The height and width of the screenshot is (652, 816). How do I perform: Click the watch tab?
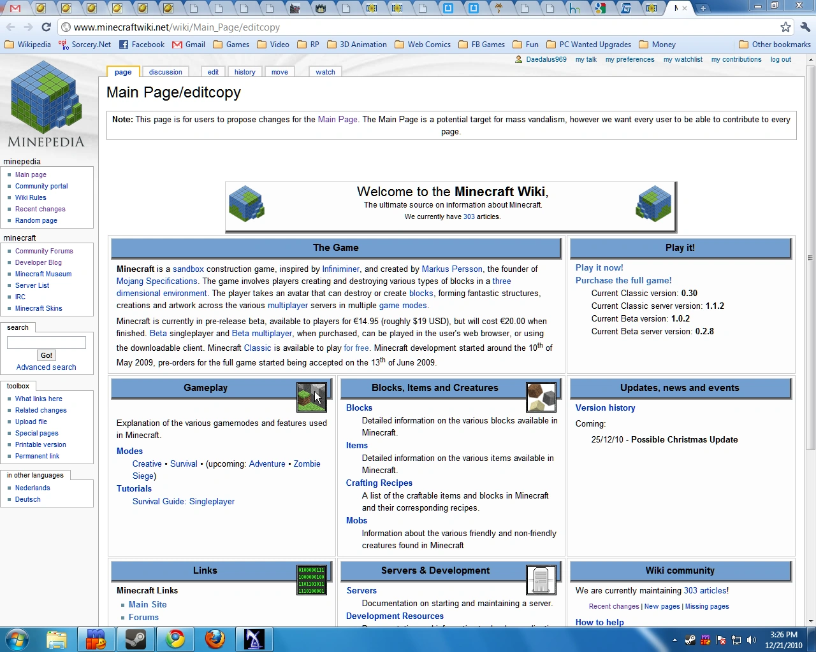click(325, 72)
